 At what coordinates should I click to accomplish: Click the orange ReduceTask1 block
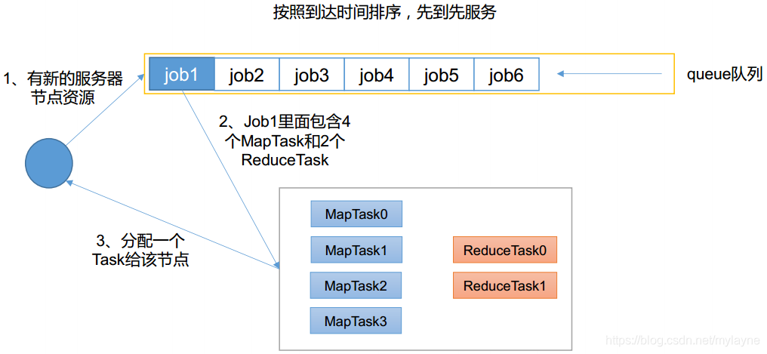tap(505, 285)
